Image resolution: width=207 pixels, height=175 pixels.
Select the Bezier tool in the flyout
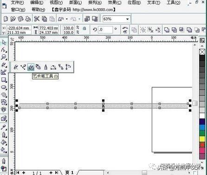coord(23,67)
